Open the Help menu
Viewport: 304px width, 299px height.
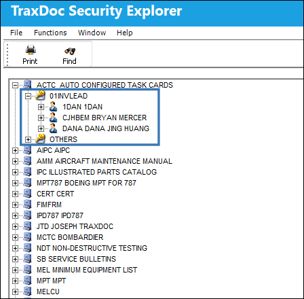125,33
